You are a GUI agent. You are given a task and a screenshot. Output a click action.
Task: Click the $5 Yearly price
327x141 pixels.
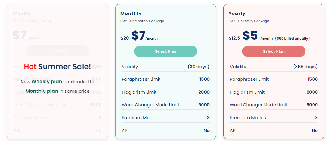tap(250, 36)
